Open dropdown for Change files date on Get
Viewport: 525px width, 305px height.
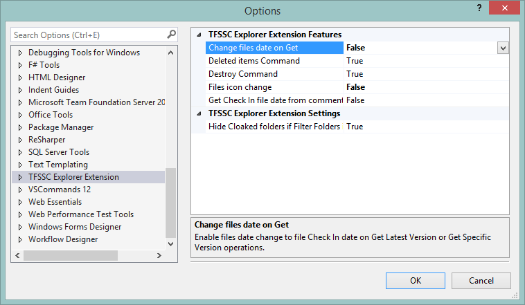tap(503, 48)
